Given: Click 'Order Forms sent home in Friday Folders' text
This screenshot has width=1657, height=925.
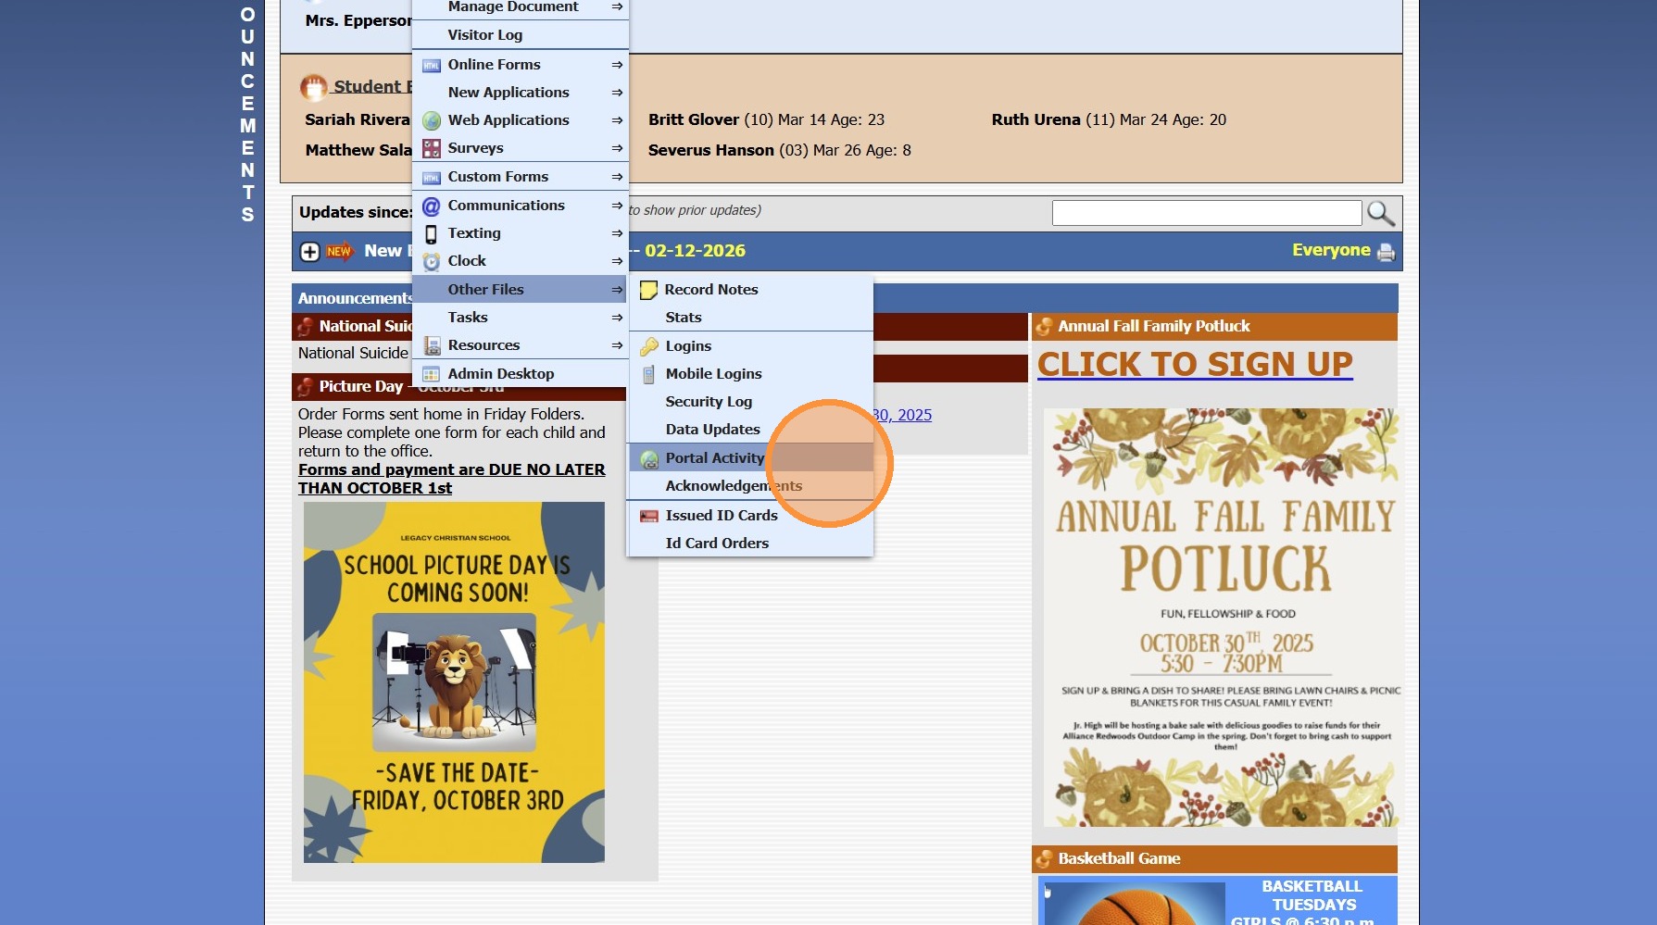Looking at the screenshot, I should point(441,414).
